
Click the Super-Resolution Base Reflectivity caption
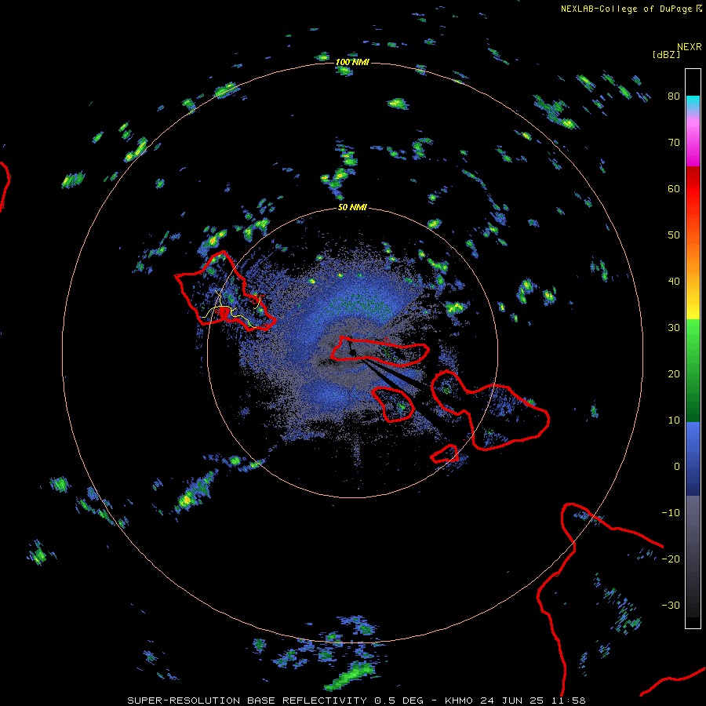coord(357,701)
